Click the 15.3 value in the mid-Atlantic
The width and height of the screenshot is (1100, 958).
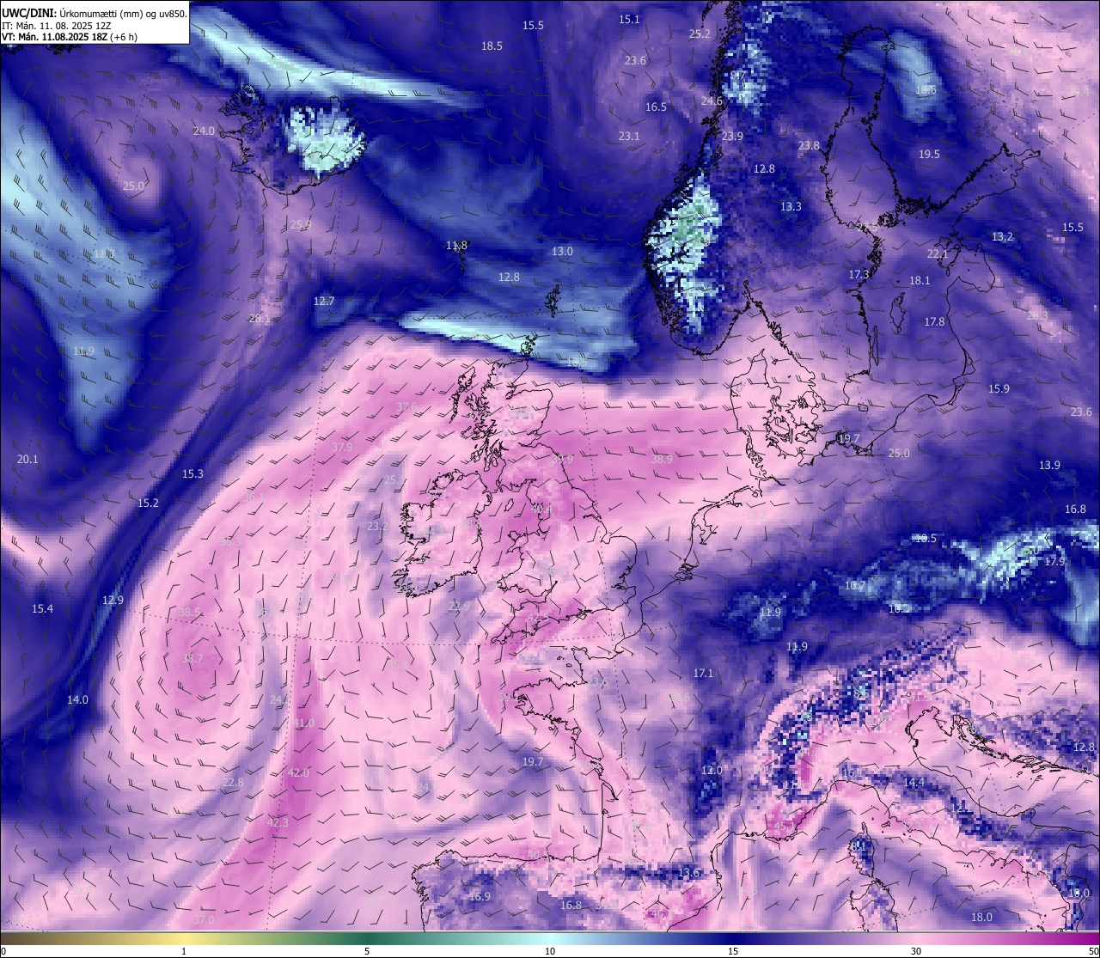[x=192, y=474]
